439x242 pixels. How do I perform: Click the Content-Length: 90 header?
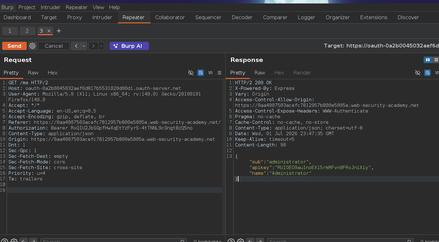click(x=261, y=145)
